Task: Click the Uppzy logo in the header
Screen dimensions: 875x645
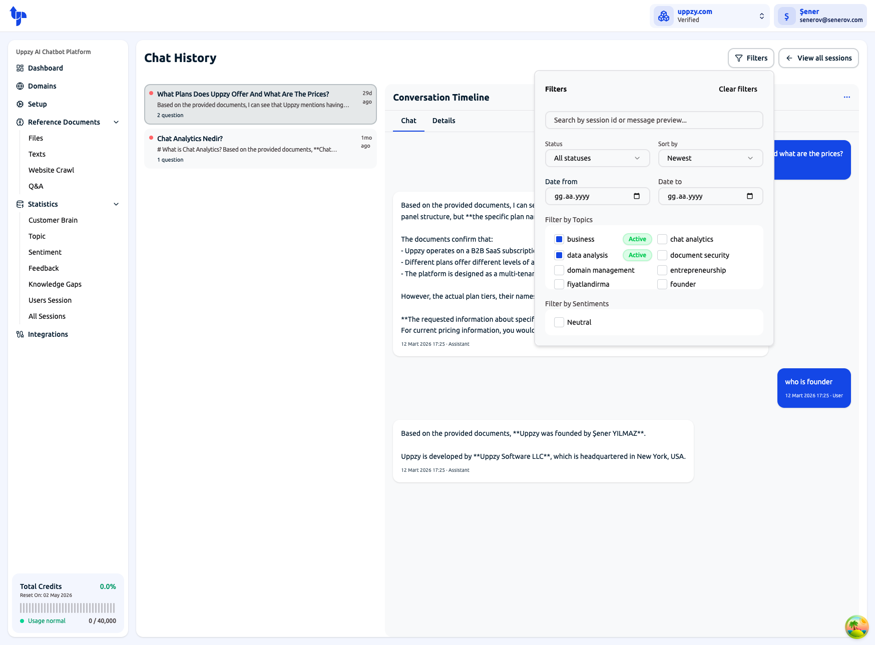Action: click(18, 16)
